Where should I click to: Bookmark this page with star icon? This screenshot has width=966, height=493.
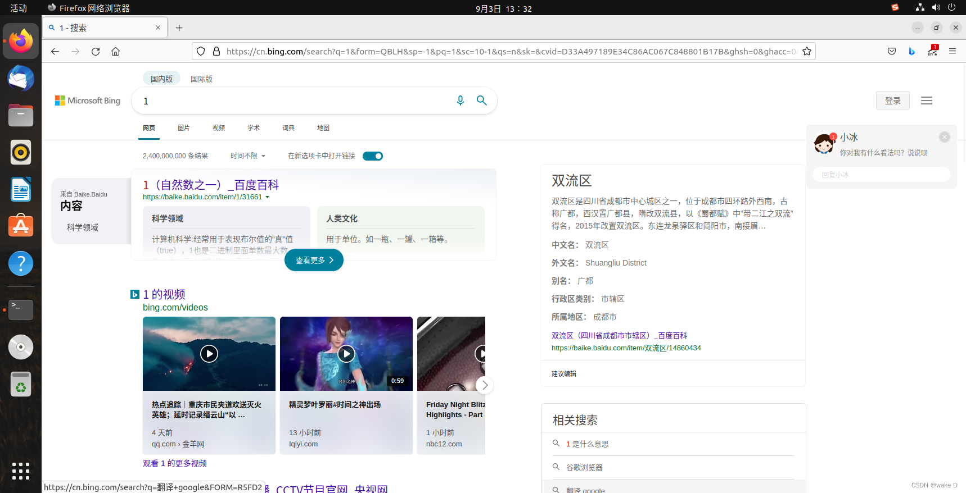807,52
